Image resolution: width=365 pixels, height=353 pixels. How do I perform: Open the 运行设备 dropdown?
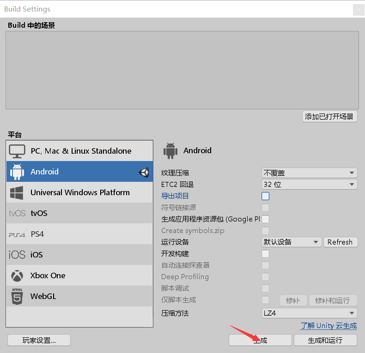[292, 242]
